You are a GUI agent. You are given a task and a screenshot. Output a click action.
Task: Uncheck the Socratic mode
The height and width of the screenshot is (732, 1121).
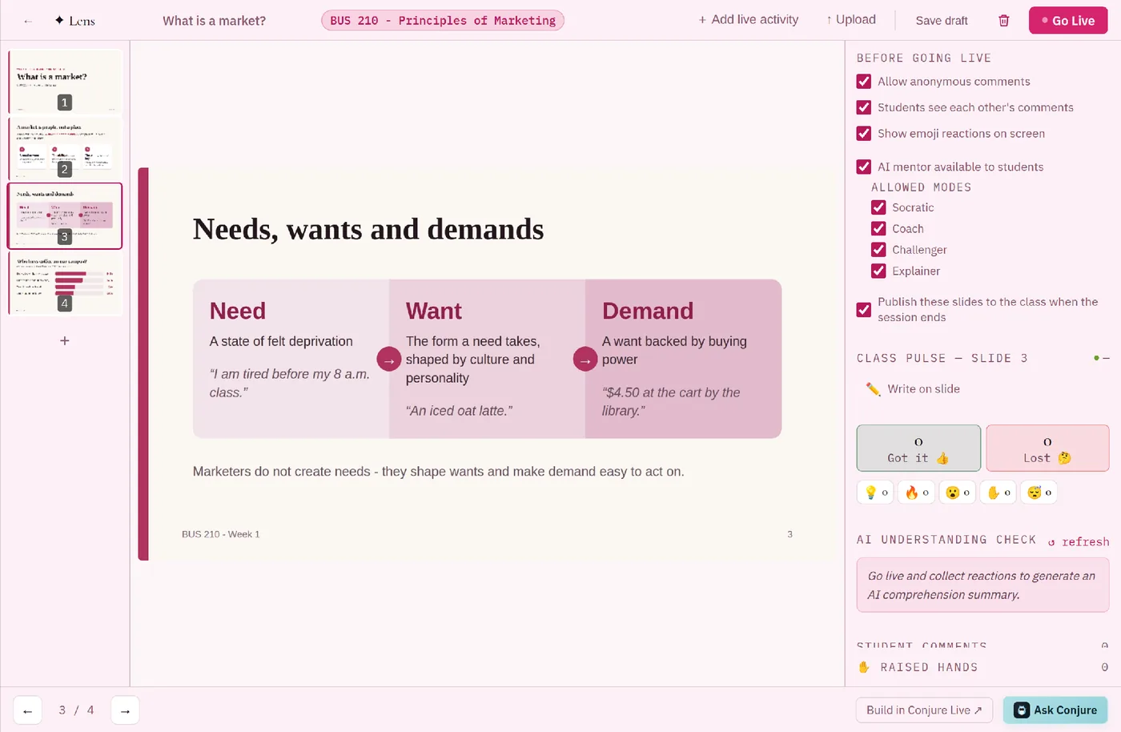(878, 207)
